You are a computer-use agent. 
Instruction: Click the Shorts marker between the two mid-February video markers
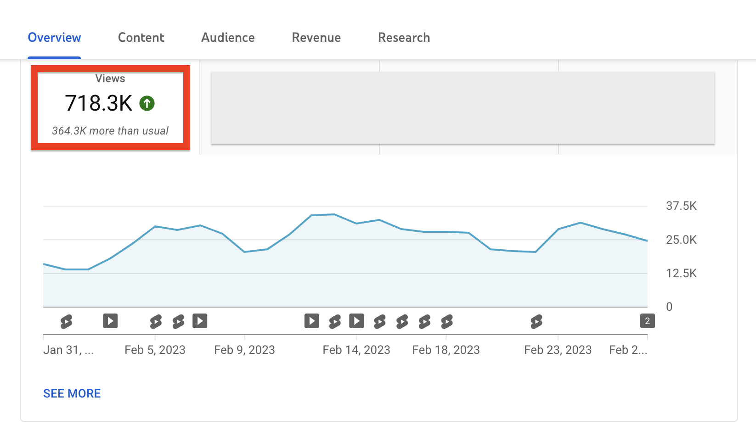335,321
